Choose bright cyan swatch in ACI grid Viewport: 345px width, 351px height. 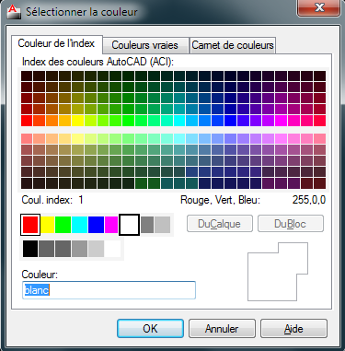click(x=179, y=121)
